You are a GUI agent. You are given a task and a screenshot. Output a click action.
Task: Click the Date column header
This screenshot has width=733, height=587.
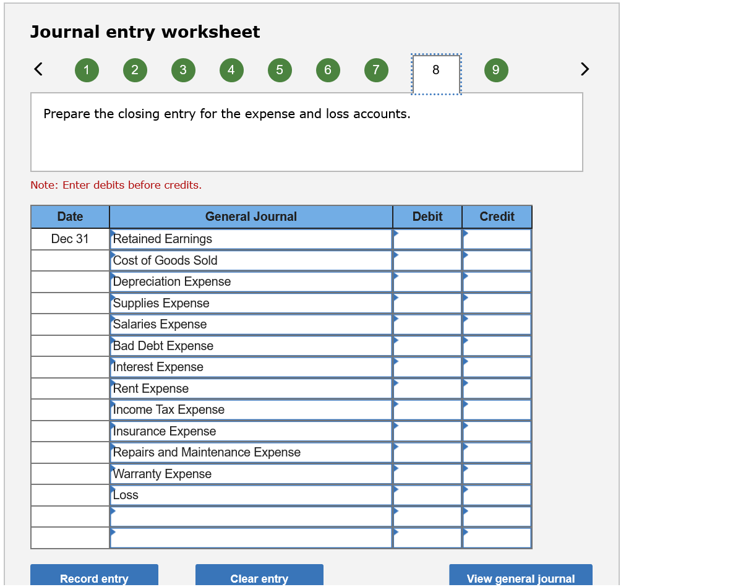point(70,216)
